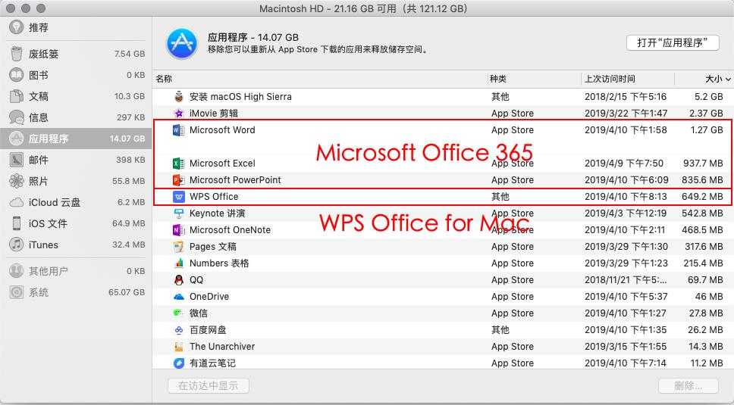Click the Keynote 讲演 name text
This screenshot has width=734, height=405.
click(217, 213)
